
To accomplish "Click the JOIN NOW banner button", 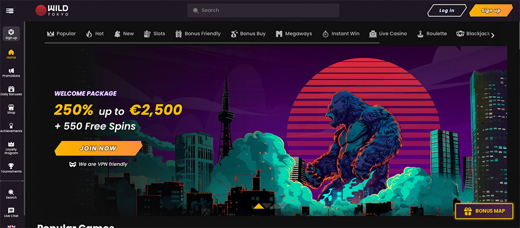I will point(98,148).
